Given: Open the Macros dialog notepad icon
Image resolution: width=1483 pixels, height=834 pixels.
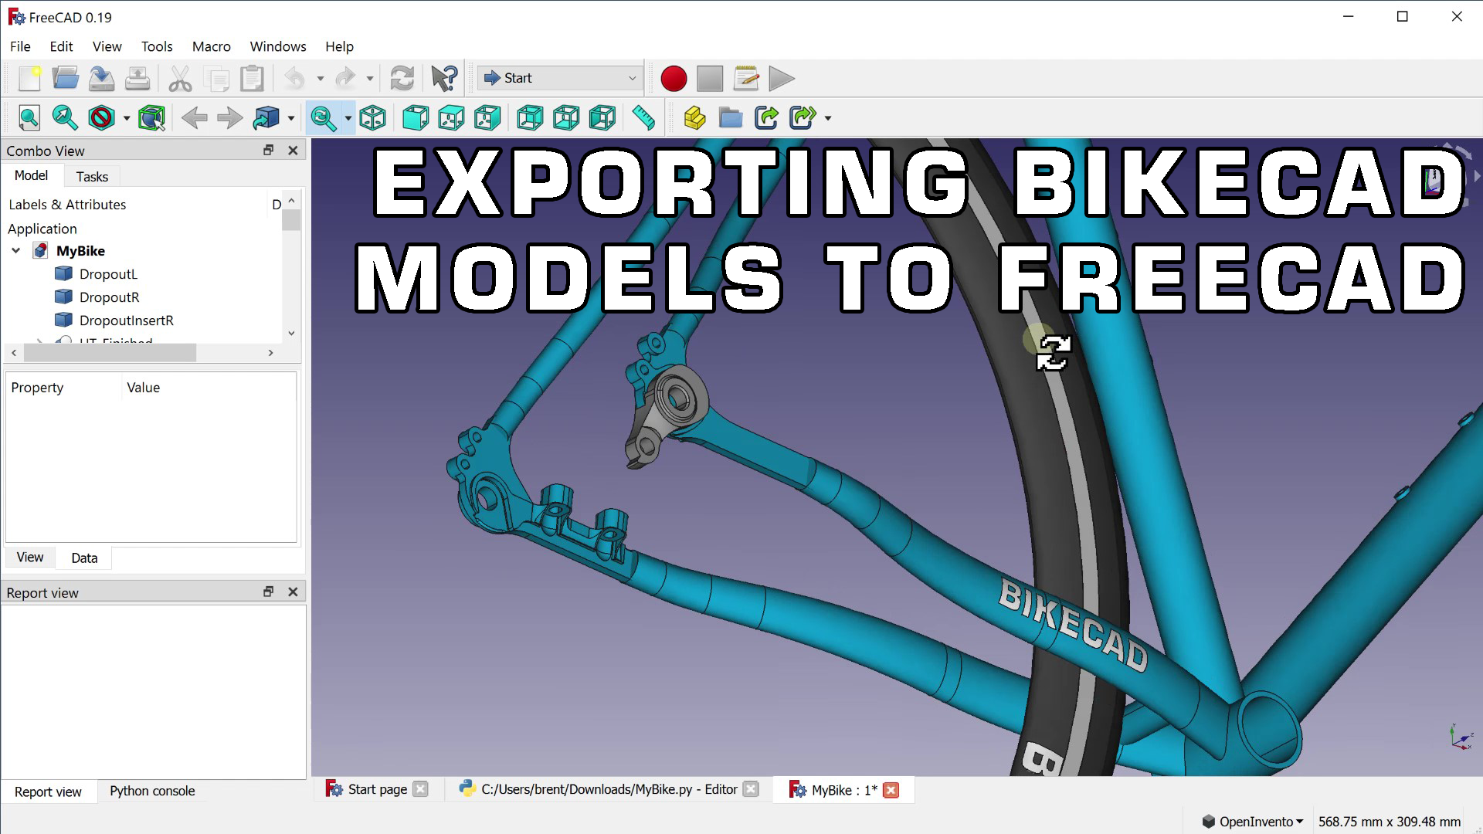Looking at the screenshot, I should point(746,78).
